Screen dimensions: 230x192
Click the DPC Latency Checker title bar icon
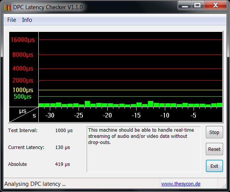pos(8,7)
